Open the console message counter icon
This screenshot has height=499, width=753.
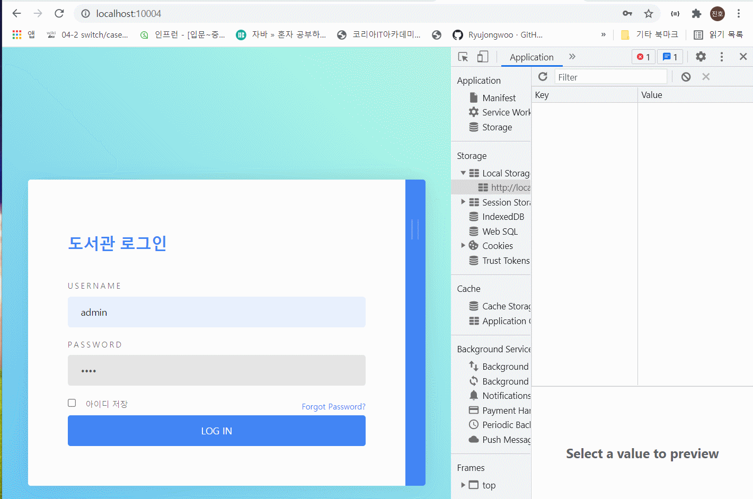point(670,56)
